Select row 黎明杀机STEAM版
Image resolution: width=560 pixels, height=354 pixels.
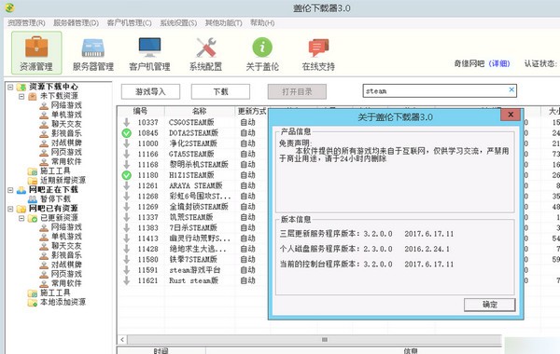coord(199,164)
